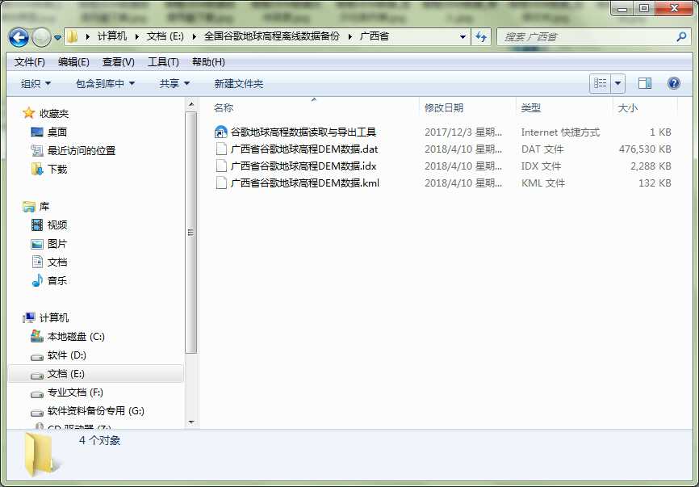699x487 pixels.
Task: Open the 工具(T) menu
Action: [x=163, y=62]
